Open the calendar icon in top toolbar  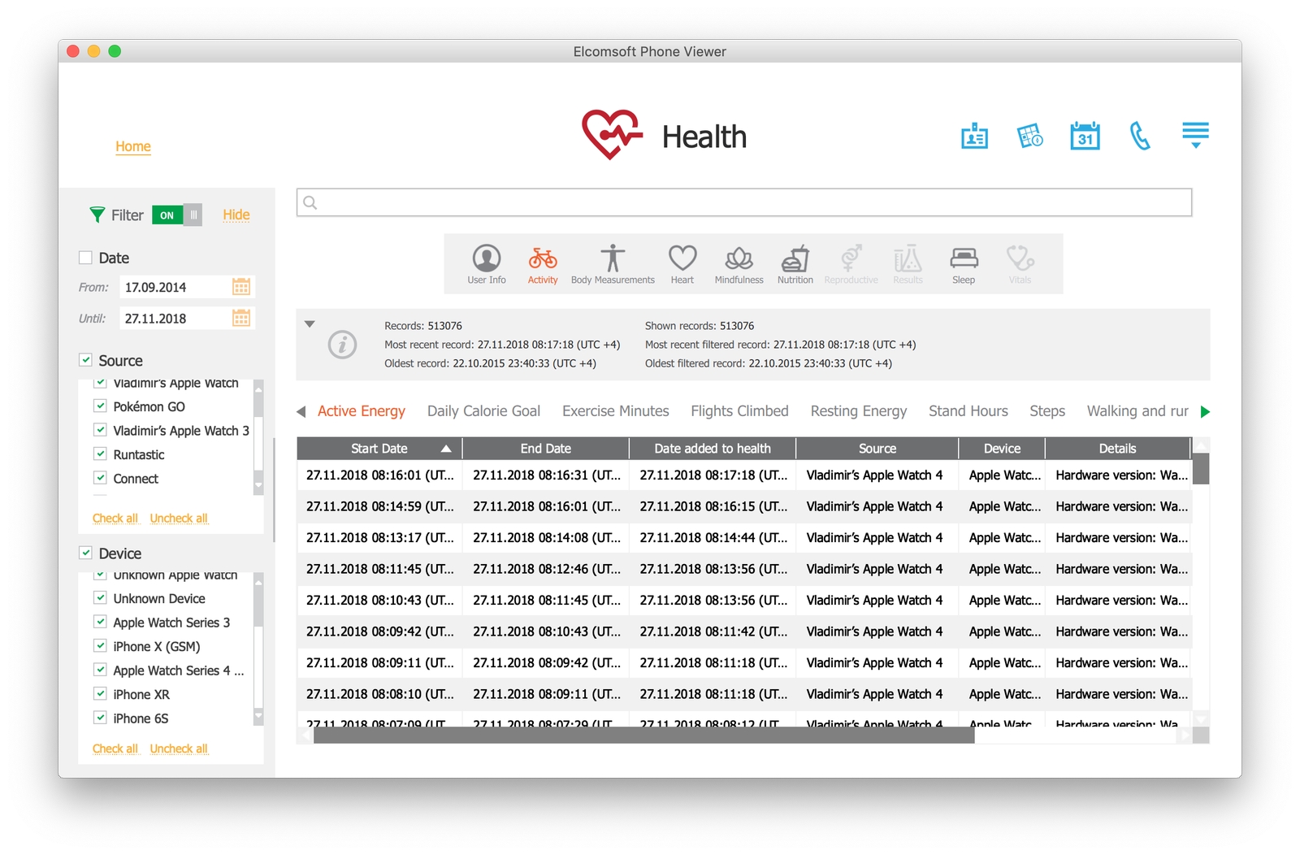[1085, 137]
